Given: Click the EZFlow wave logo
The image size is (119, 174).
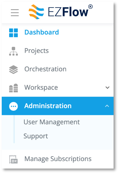Looking at the screenshot, I should tap(36, 12).
